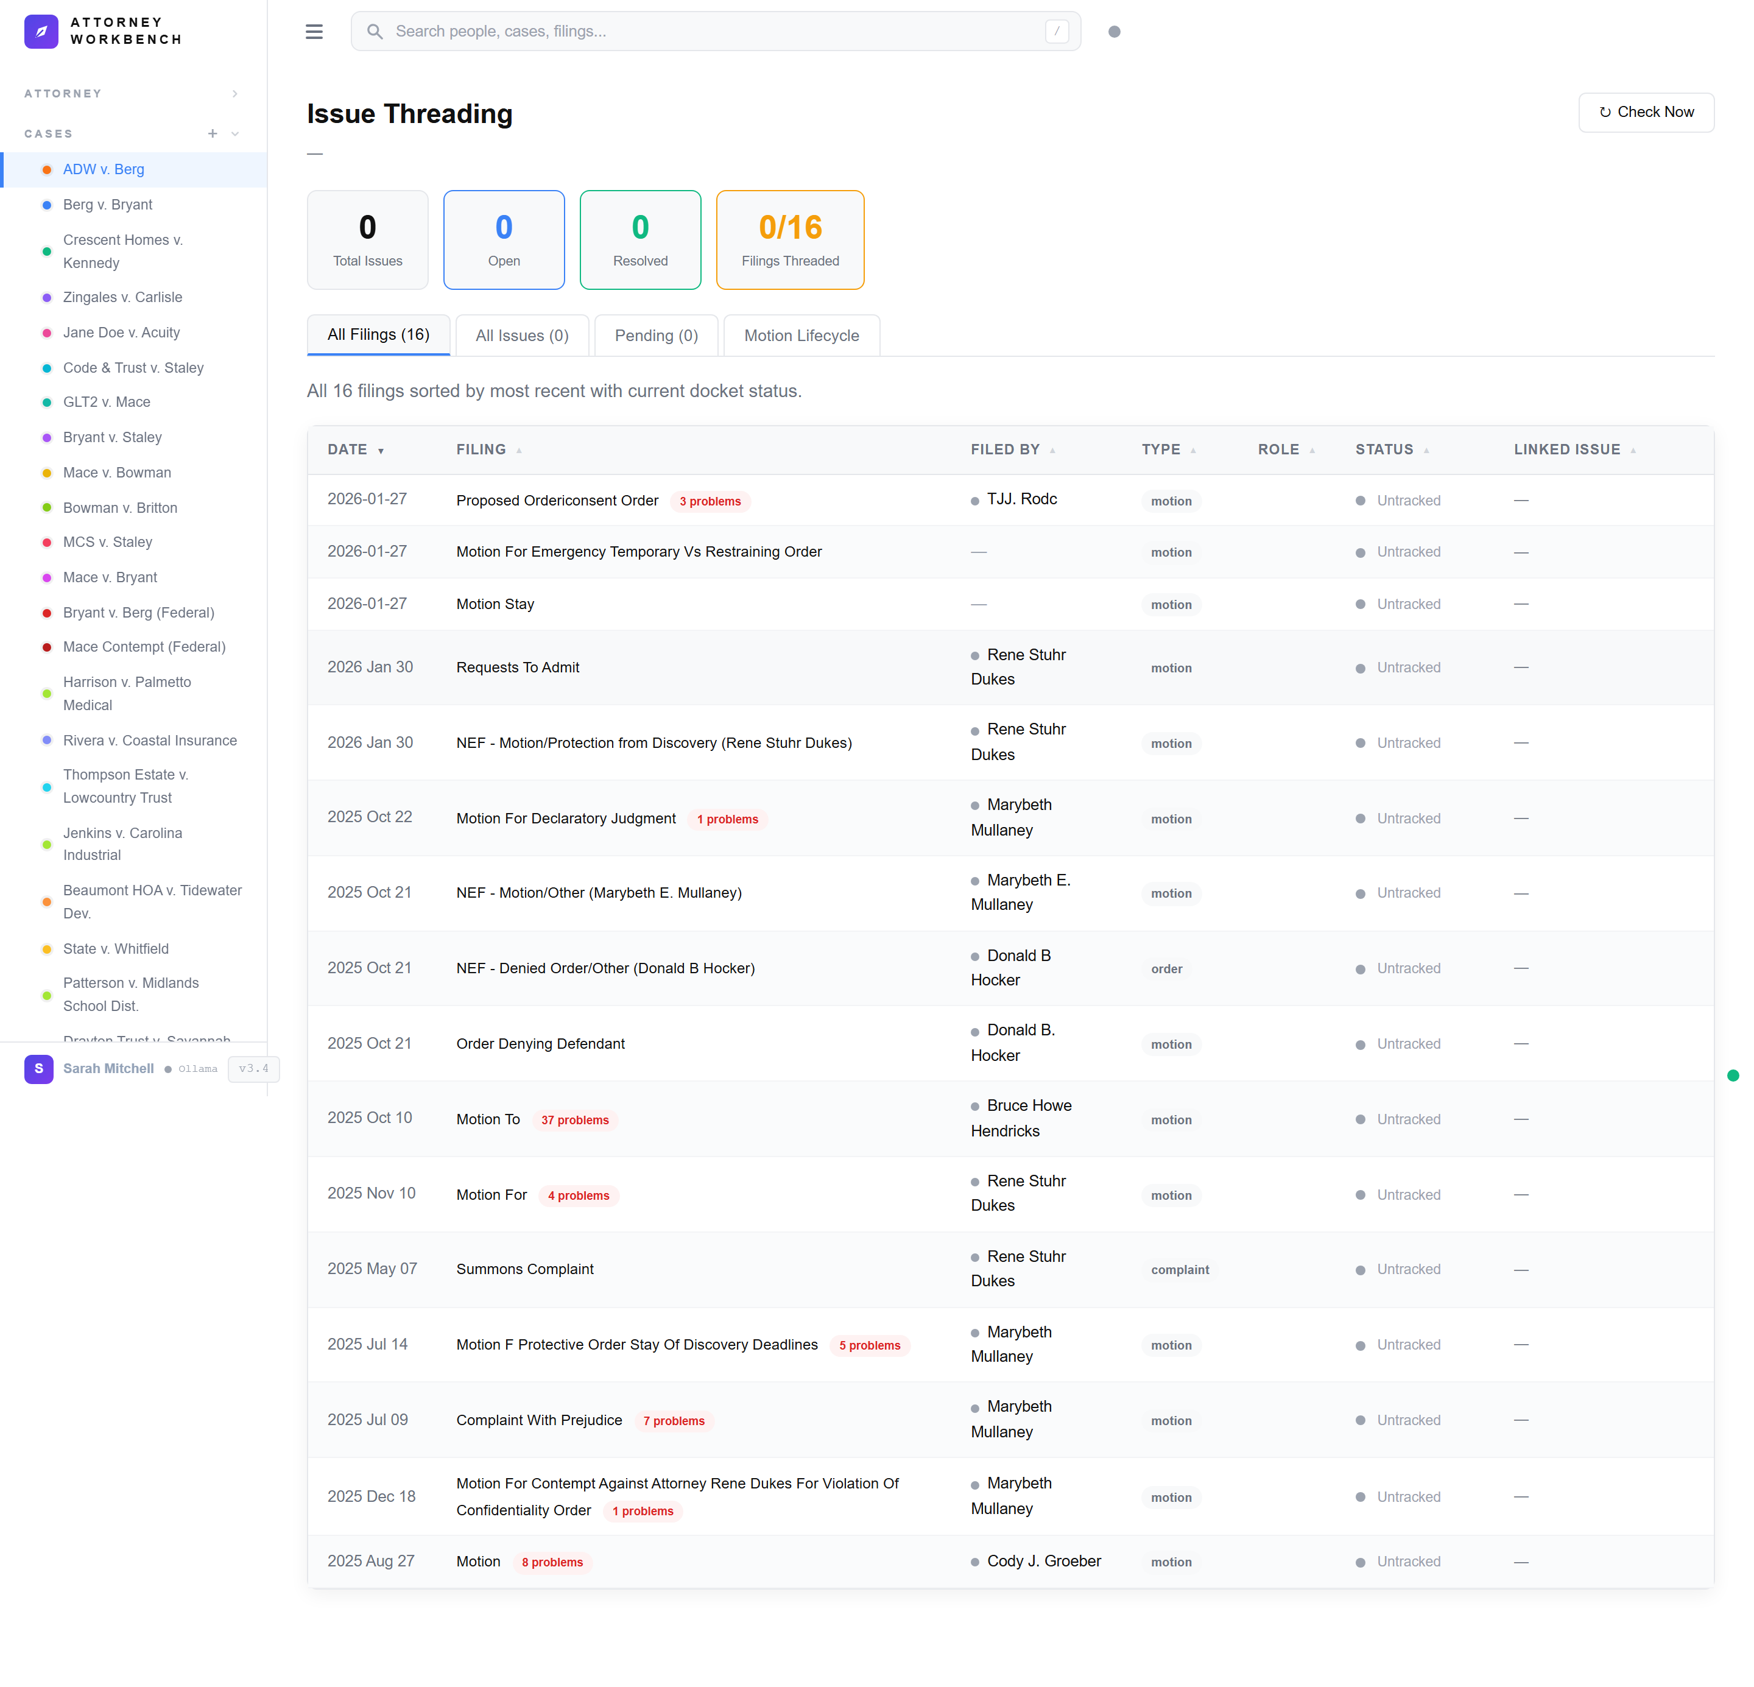The width and height of the screenshot is (1754, 1687).
Task: Switch to the All Issues tab
Action: (x=522, y=335)
